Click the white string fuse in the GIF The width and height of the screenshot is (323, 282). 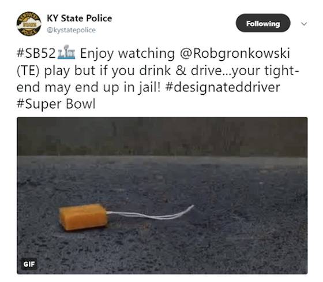tap(151, 213)
